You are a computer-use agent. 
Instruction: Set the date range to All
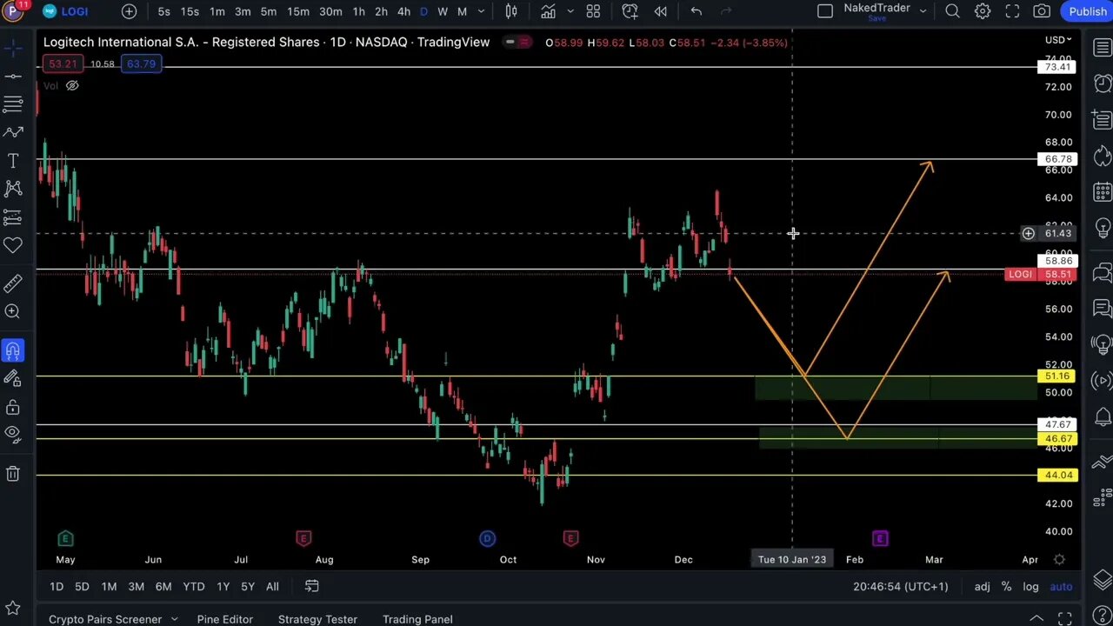272,587
